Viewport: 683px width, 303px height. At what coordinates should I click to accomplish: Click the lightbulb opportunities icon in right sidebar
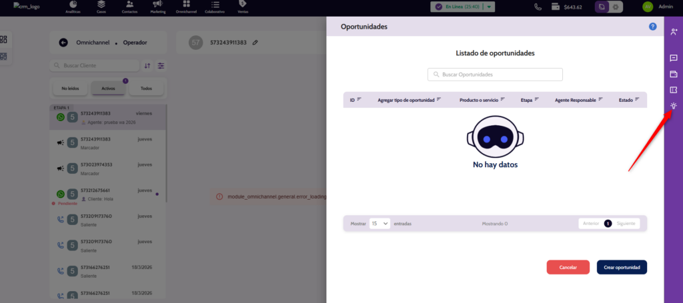click(674, 106)
